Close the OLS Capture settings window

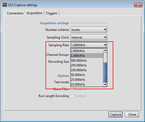[x=138, y=5]
